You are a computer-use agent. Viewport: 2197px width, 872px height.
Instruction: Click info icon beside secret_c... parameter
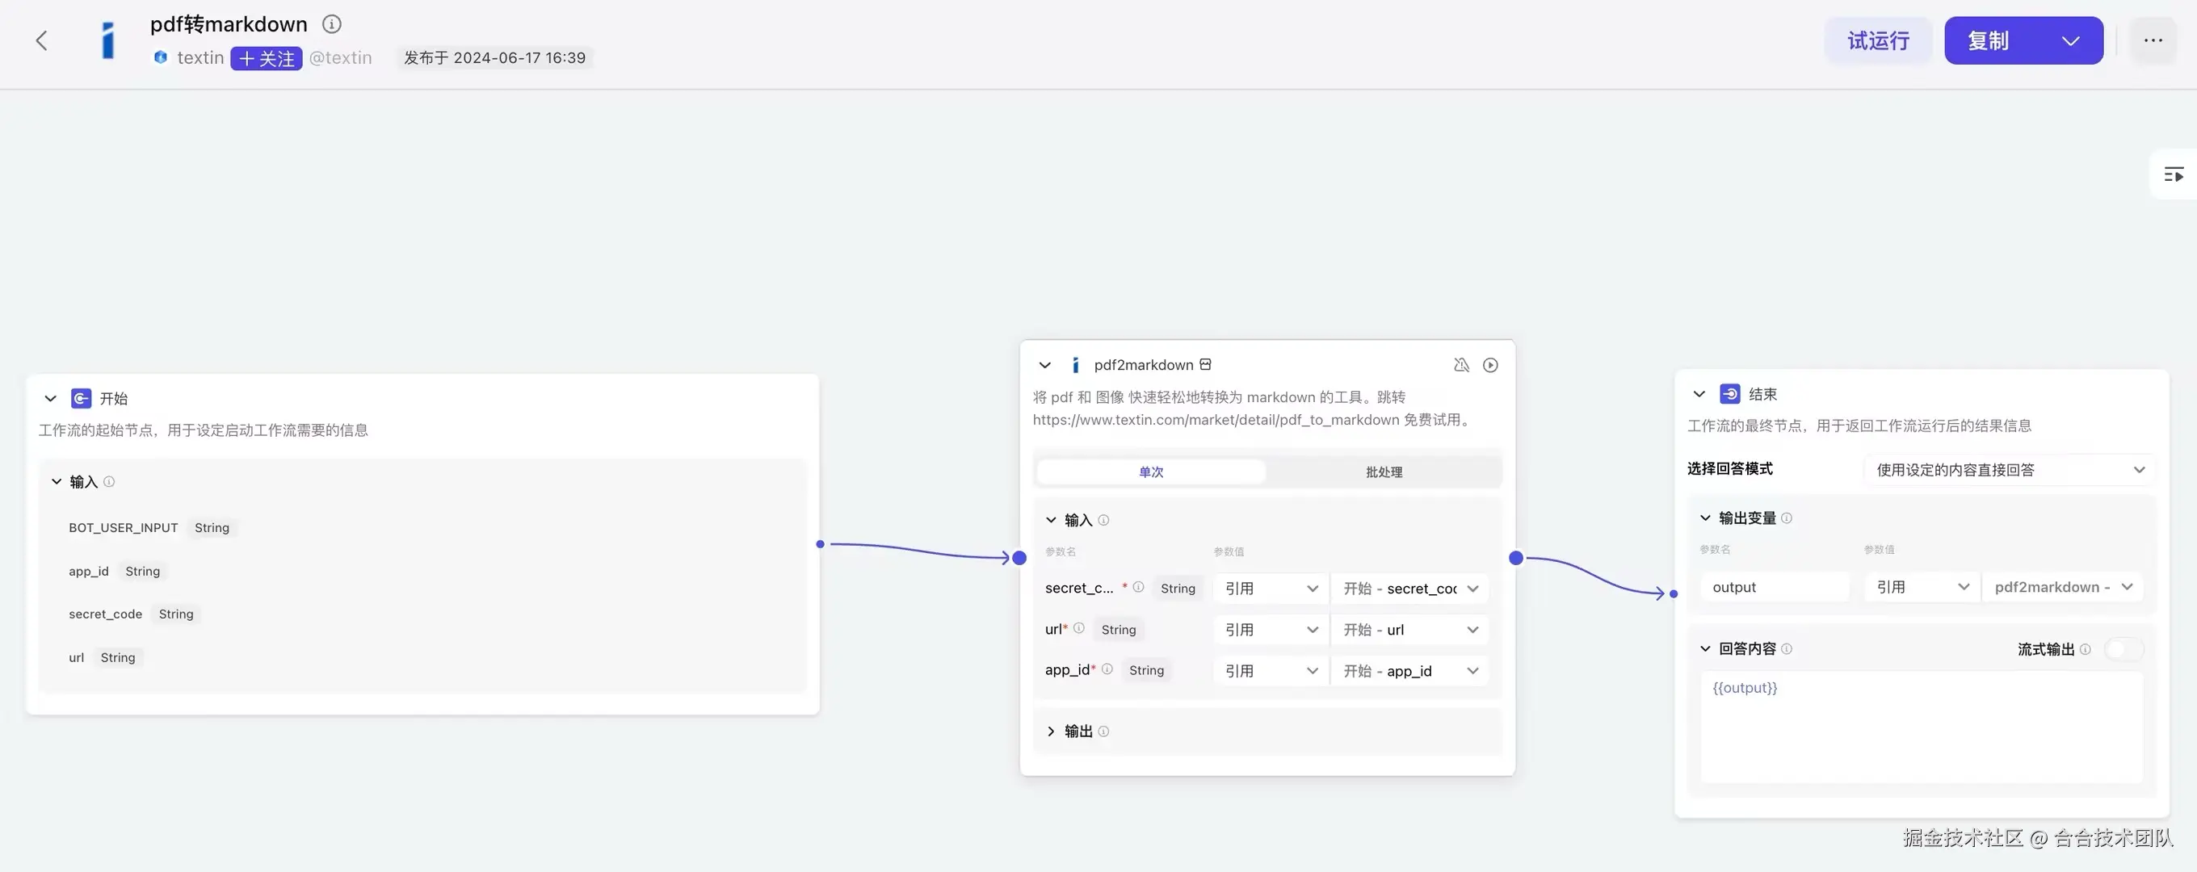1138,587
